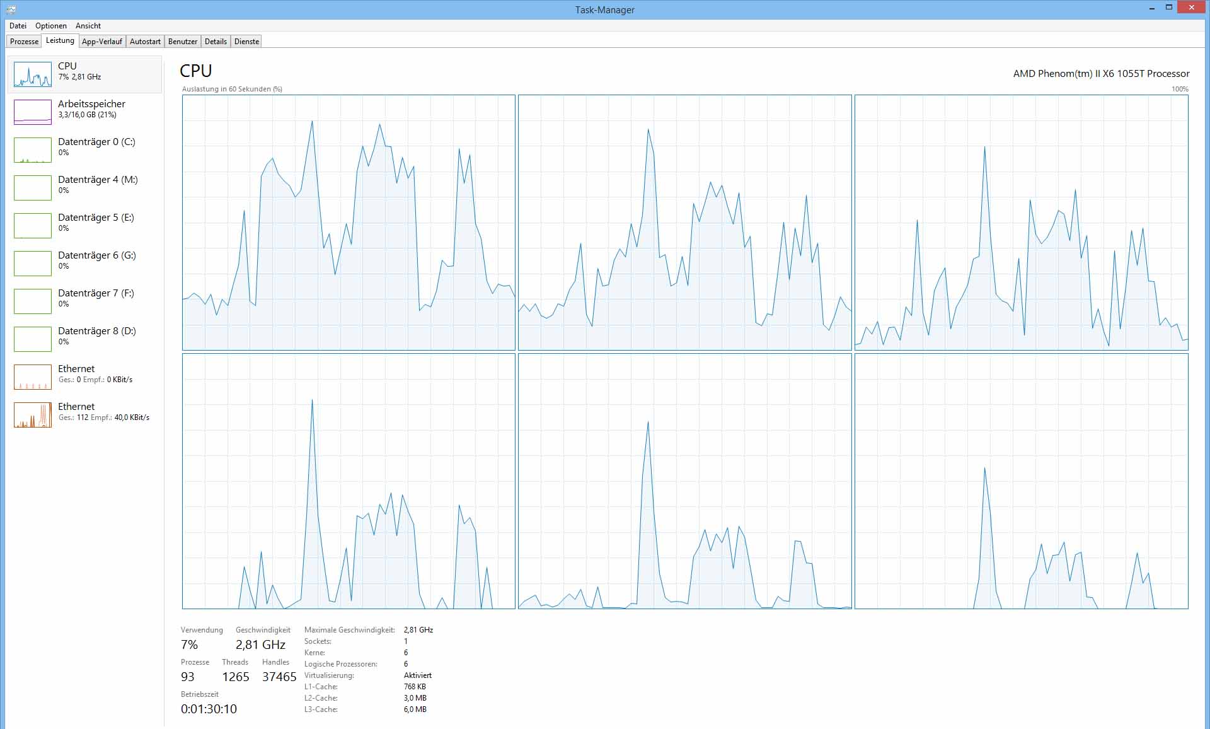Switch to the Prozesse tab
This screenshot has width=1210, height=729.
pos(25,42)
